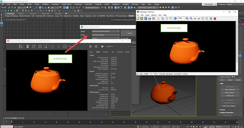
Task: Click the time slider 0/100 handle
Action: (x=14, y=118)
